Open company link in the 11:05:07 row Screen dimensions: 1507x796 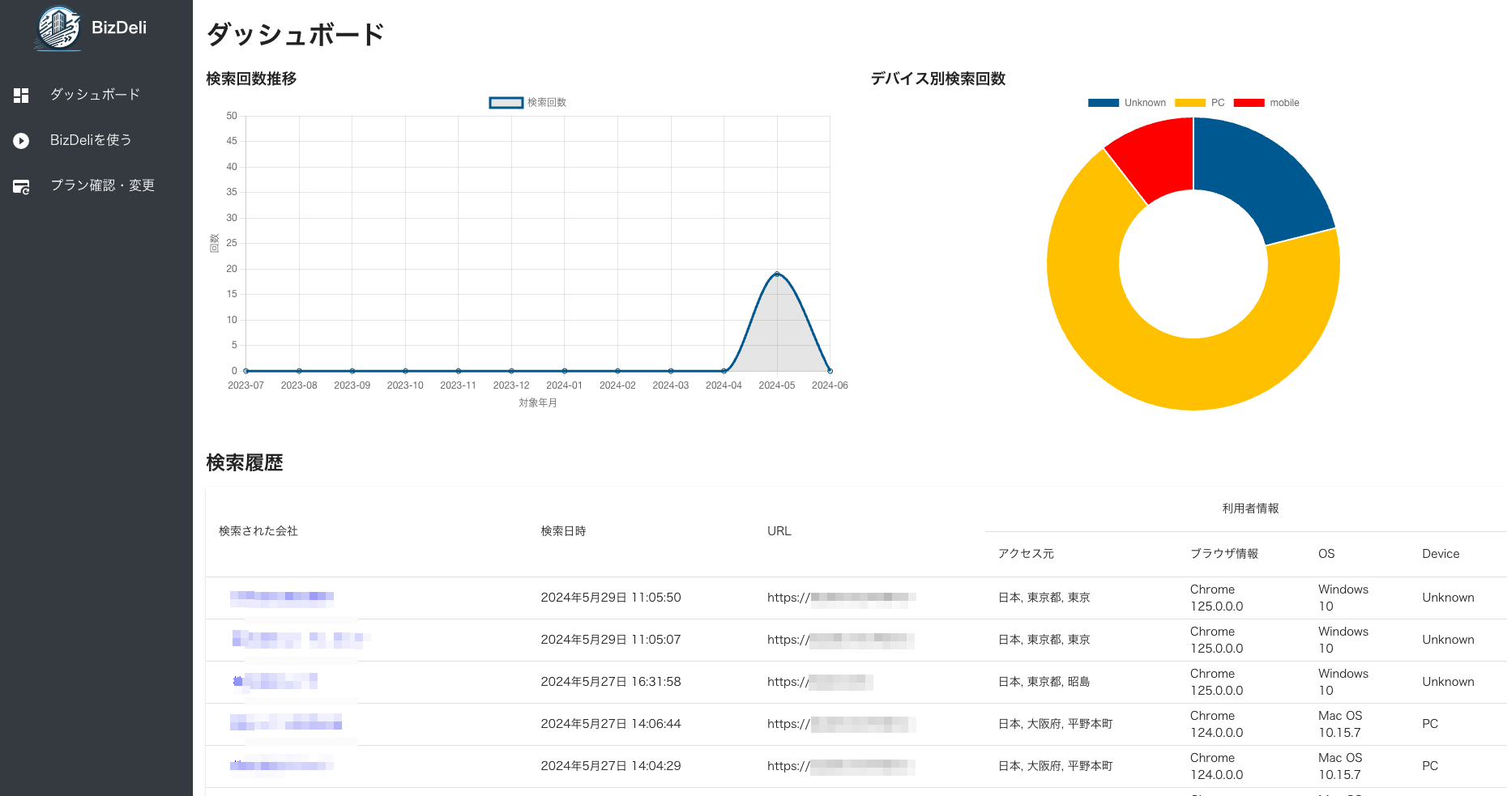click(x=300, y=640)
